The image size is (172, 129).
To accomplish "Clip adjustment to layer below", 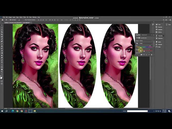I will pyautogui.click(x=141, y=55).
